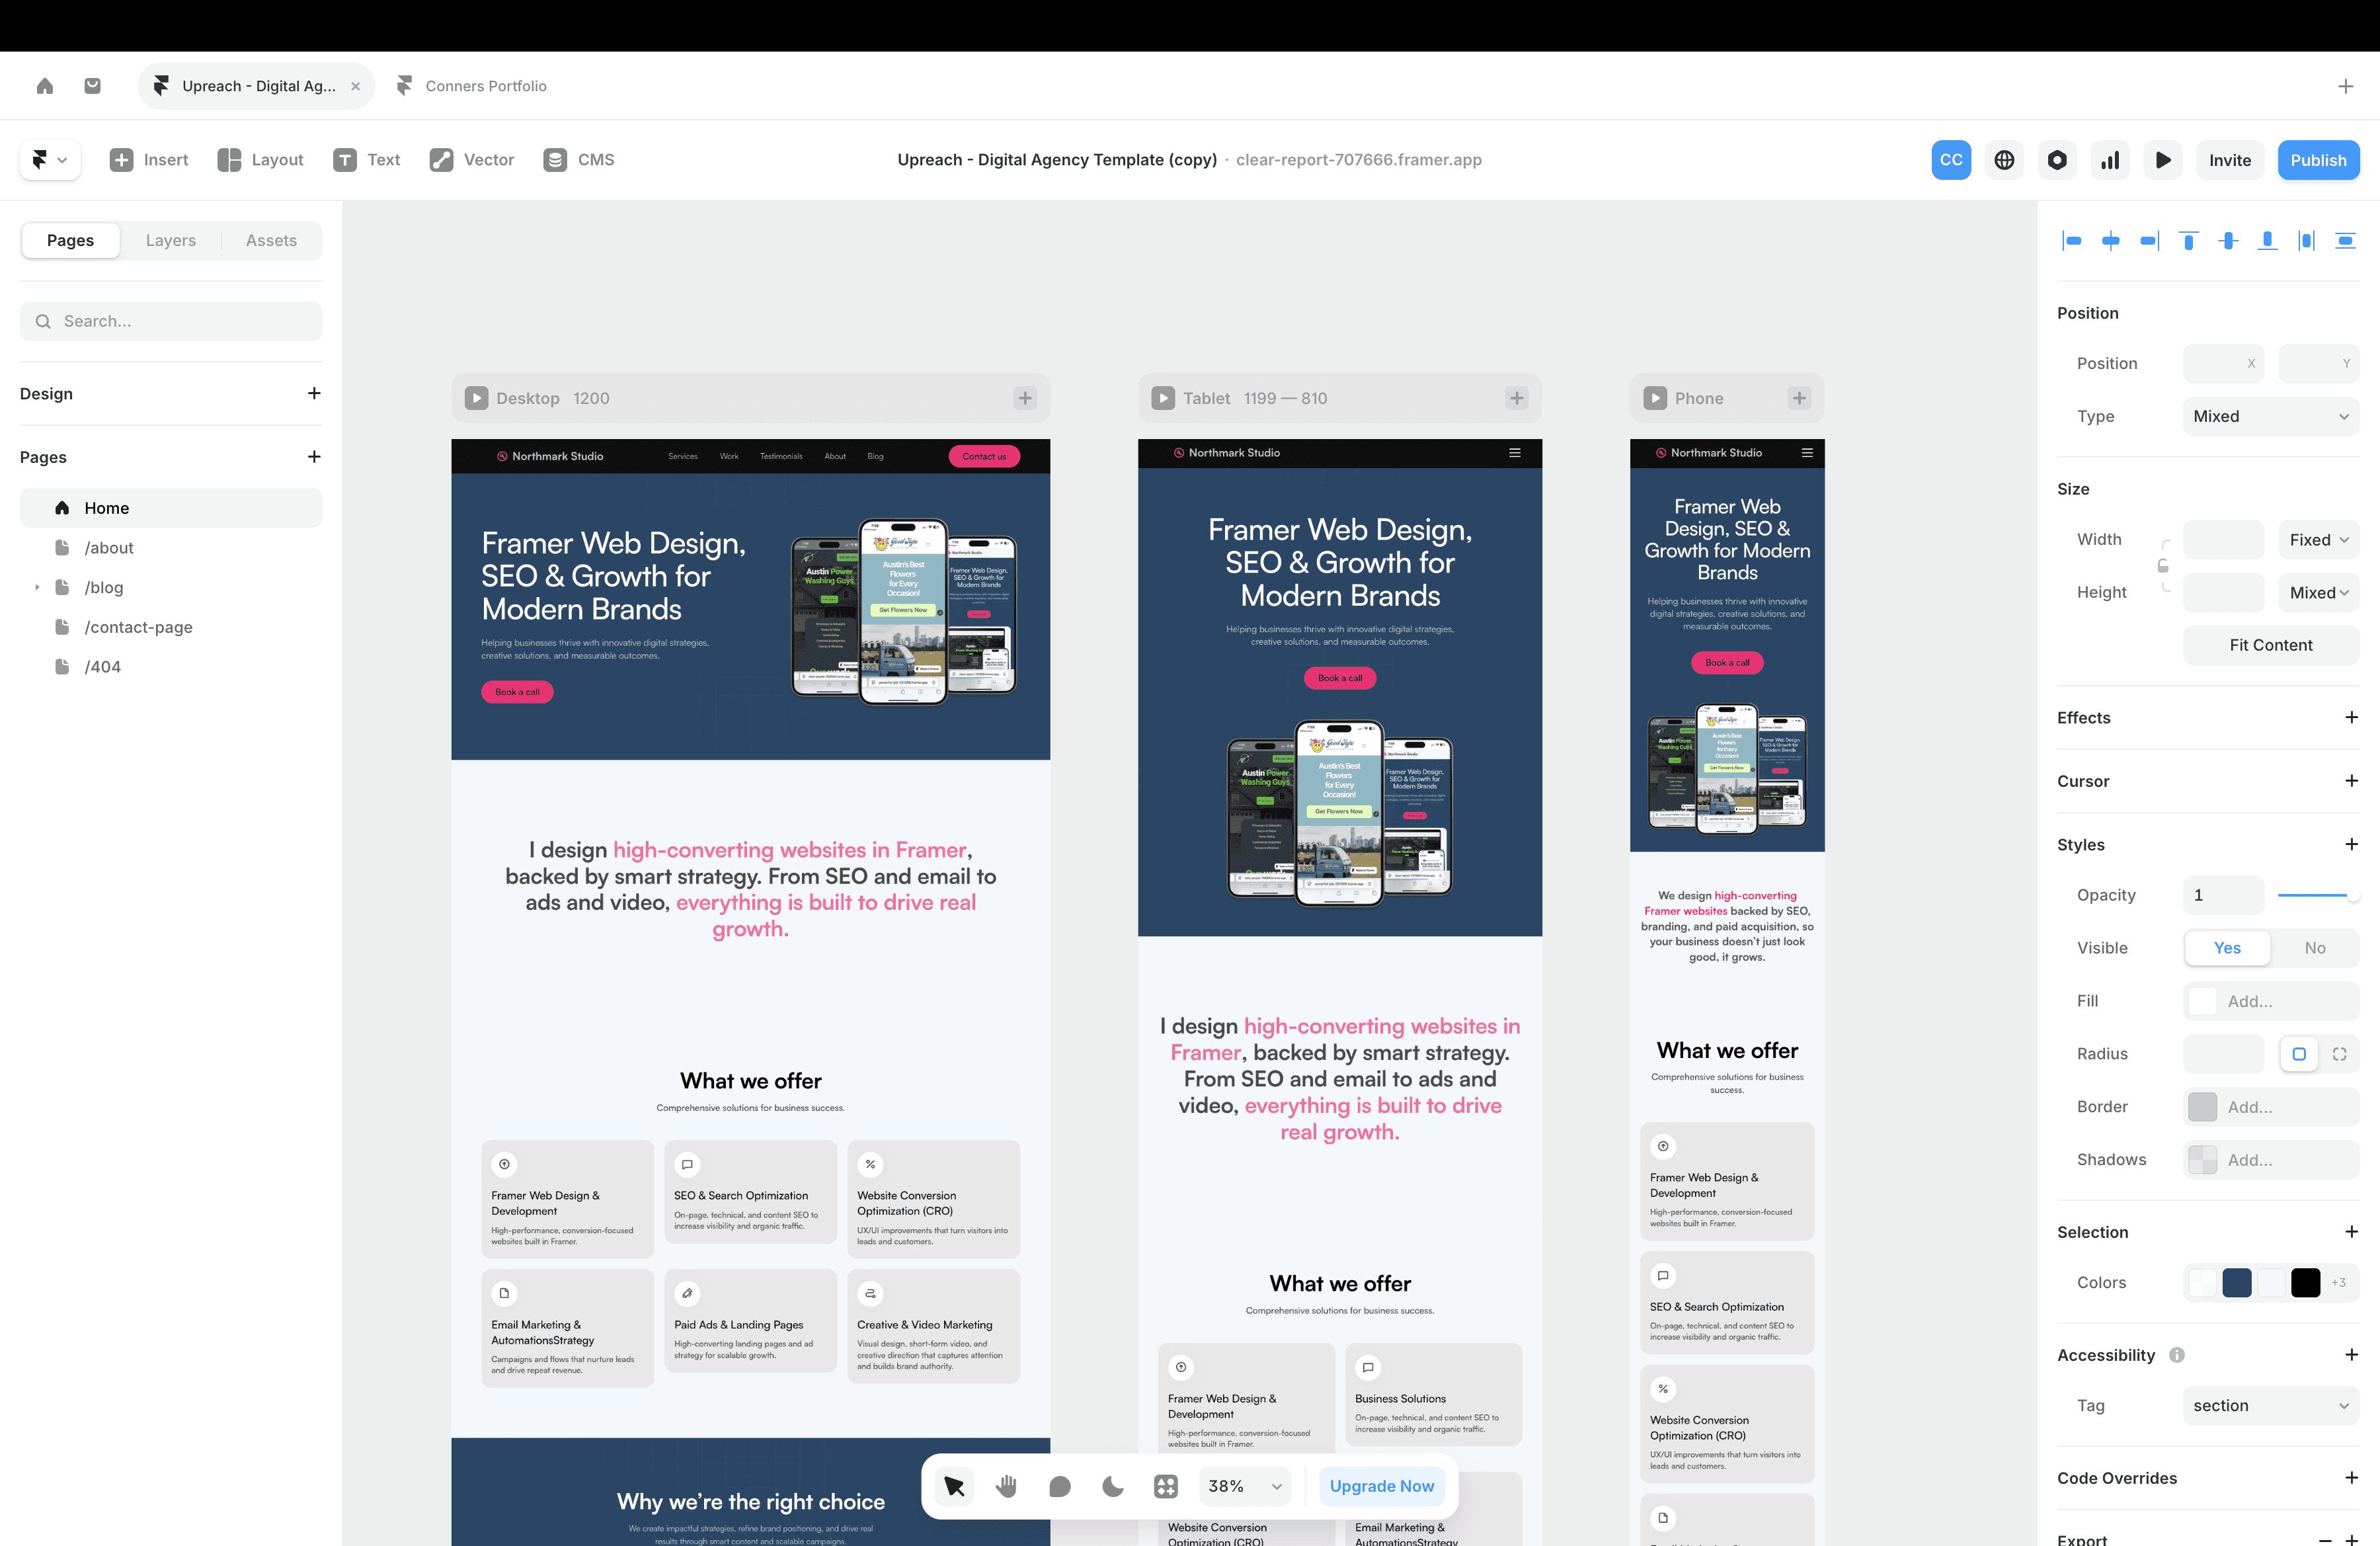
Task: Open the Tag section dropdown
Action: pos(2270,1405)
